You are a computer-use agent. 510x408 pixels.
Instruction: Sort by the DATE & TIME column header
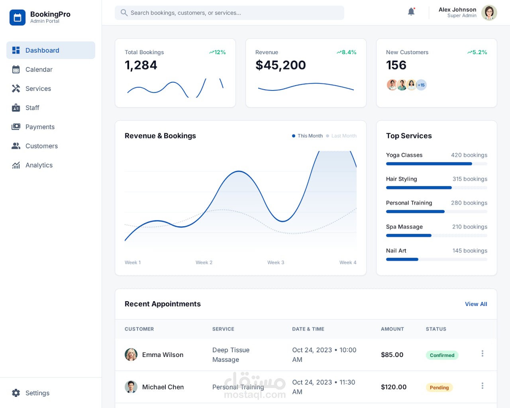coord(308,329)
